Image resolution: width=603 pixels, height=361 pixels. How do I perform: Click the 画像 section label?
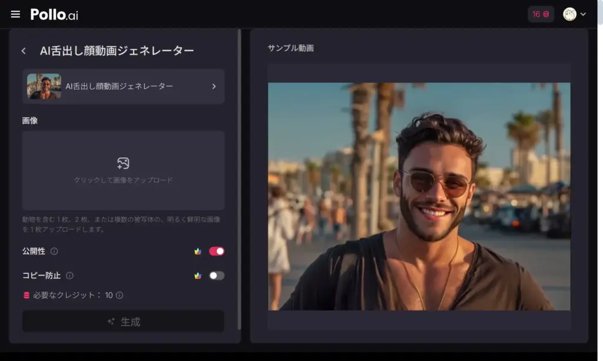(30, 121)
